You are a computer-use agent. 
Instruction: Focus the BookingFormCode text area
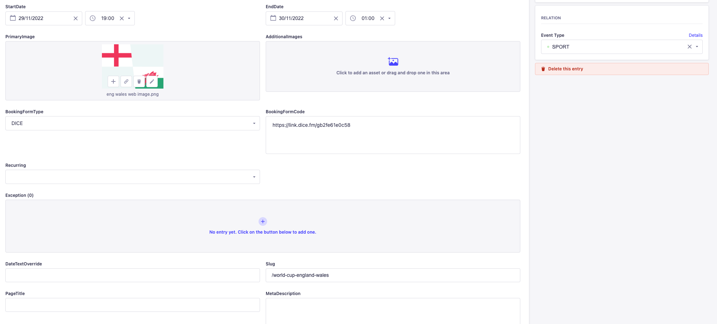(393, 135)
